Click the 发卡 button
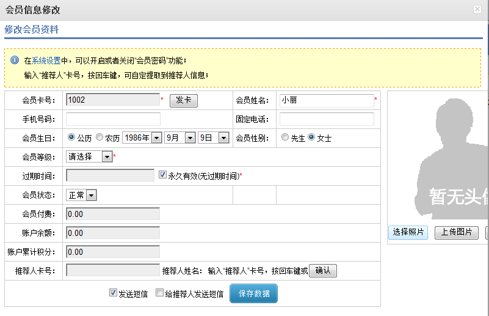 tap(183, 100)
